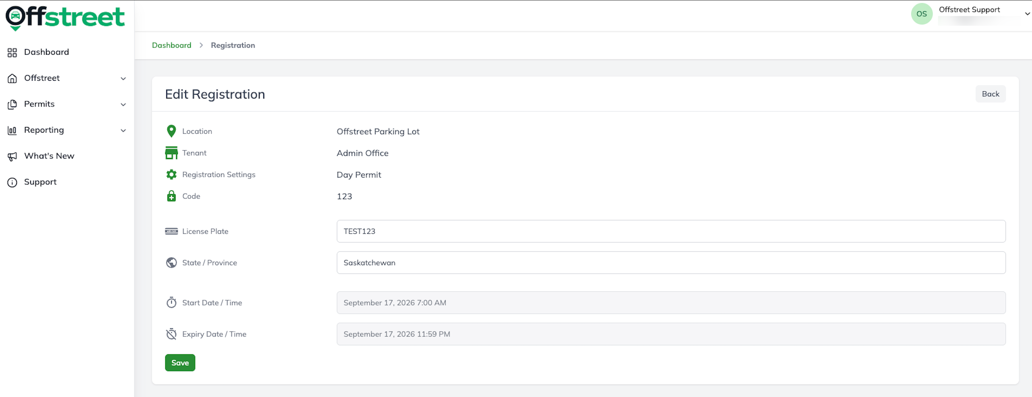Click the License Plate input field
The height and width of the screenshot is (397, 1032).
[671, 231]
